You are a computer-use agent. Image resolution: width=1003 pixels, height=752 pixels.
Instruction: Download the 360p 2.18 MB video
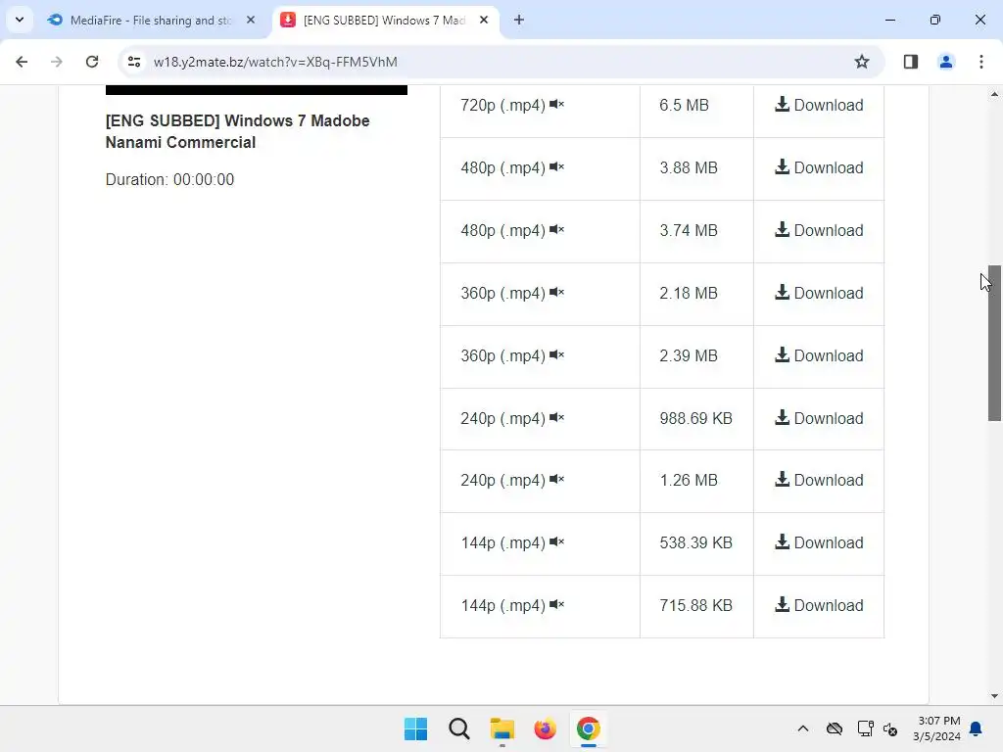[x=819, y=293]
